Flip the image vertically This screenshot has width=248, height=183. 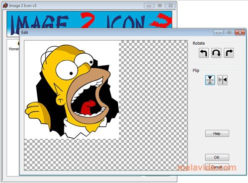[210, 80]
